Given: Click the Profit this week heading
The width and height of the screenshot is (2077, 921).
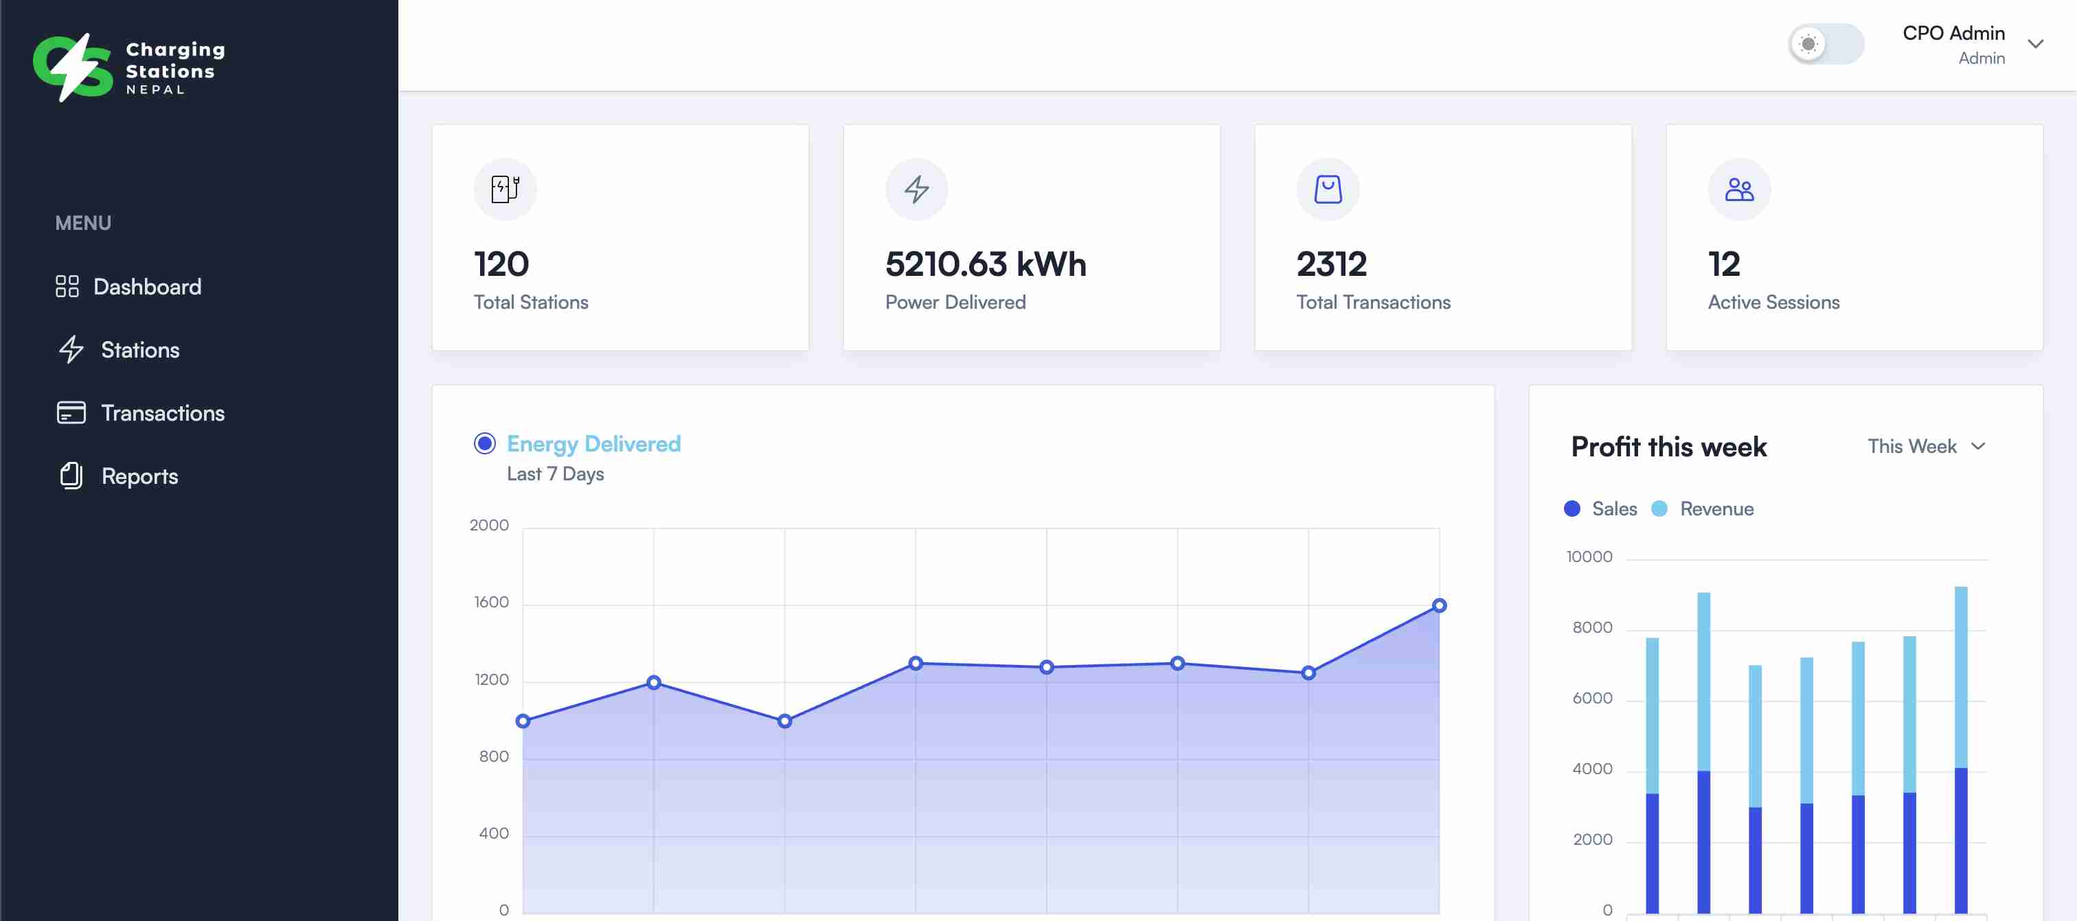Looking at the screenshot, I should (1668, 446).
